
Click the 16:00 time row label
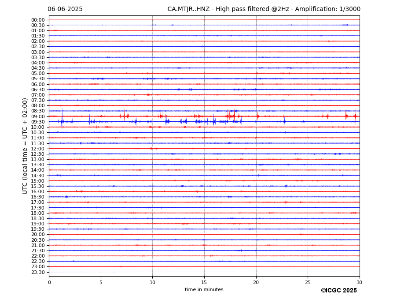point(38,192)
